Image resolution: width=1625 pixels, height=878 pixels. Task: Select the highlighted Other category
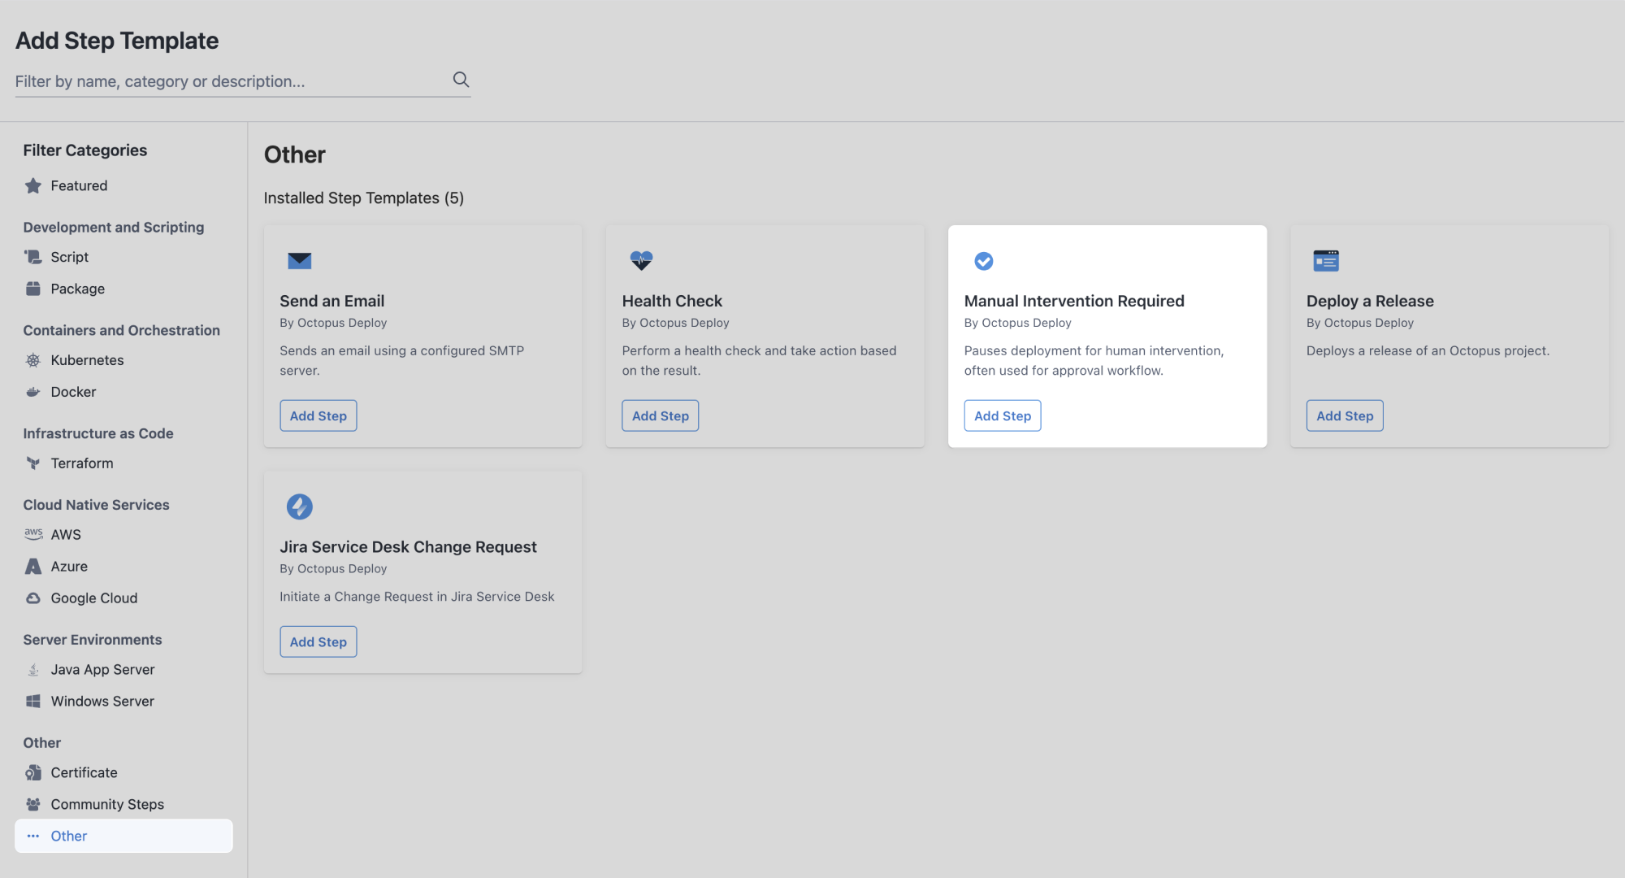[123, 836]
